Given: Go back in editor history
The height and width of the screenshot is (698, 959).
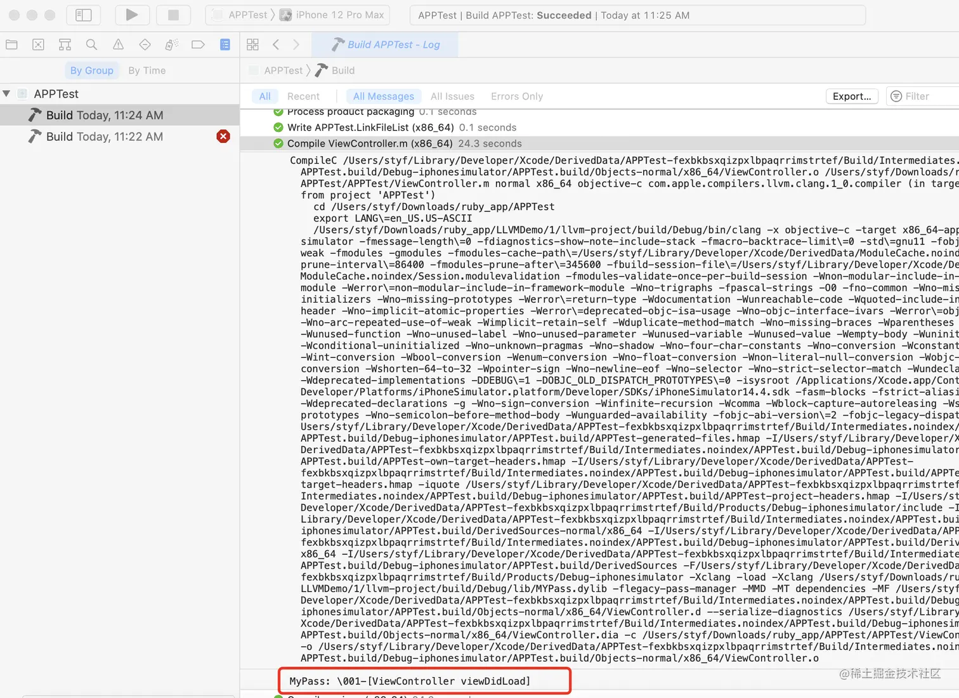Looking at the screenshot, I should [x=276, y=44].
